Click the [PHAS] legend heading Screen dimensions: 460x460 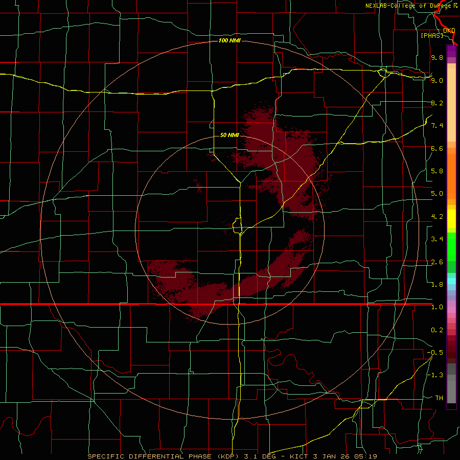tap(432, 35)
